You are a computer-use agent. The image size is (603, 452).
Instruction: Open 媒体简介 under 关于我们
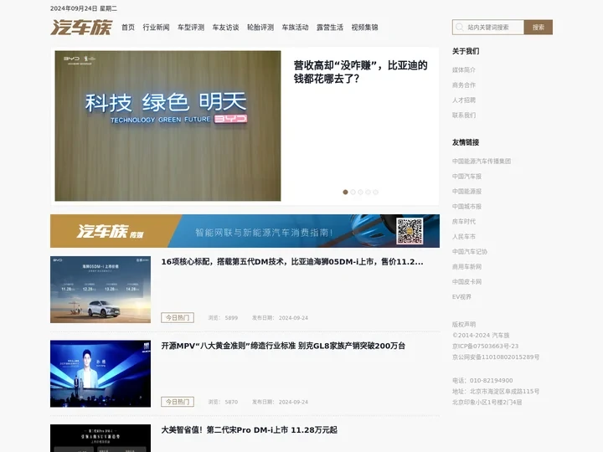[x=464, y=70]
